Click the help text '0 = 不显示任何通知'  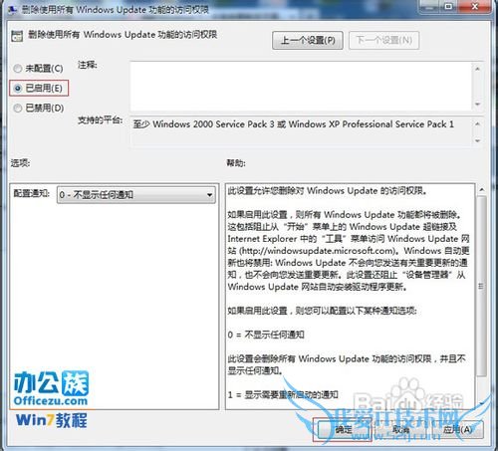click(x=266, y=335)
